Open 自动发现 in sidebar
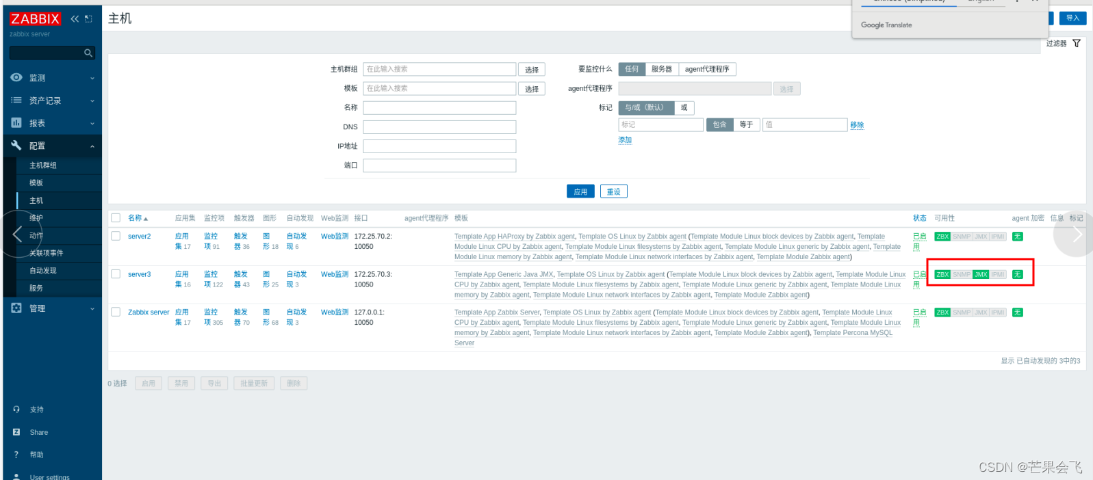 [x=43, y=271]
